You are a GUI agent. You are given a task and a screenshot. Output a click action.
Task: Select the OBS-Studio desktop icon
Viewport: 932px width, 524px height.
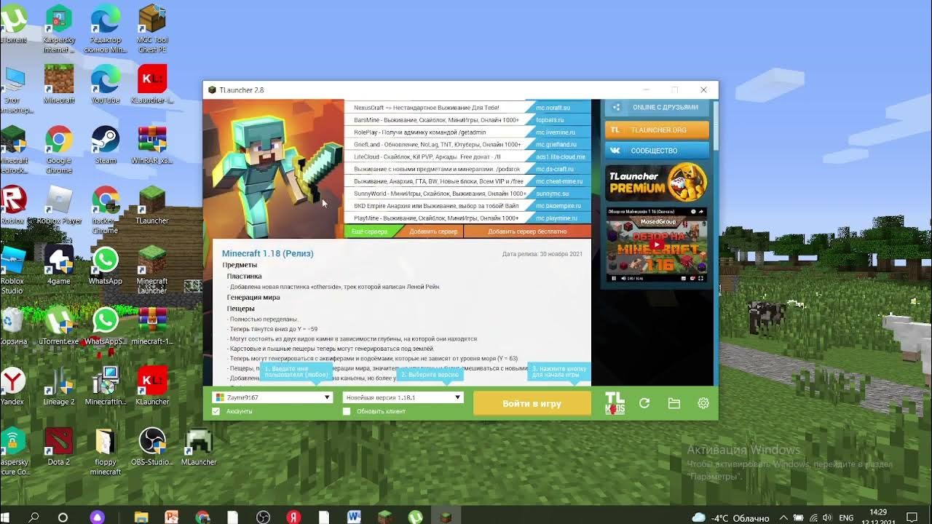152,447
